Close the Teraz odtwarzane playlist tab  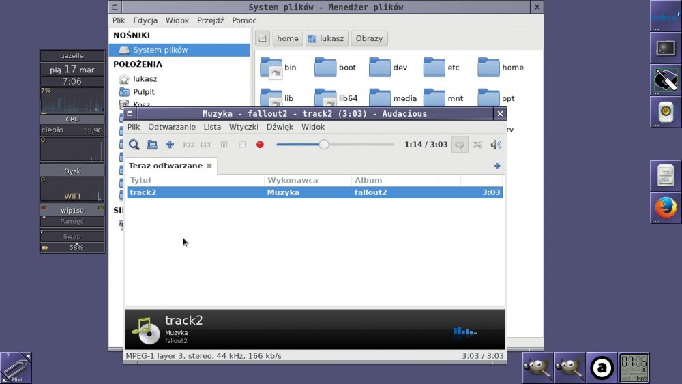click(209, 166)
